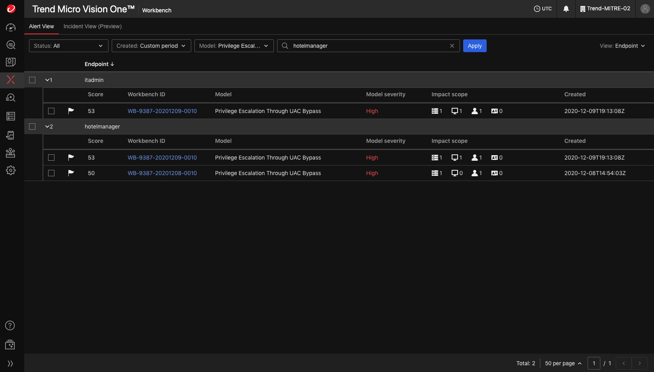The height and width of the screenshot is (372, 654).
Task: Click the settings gear icon in sidebar
Action: [11, 170]
